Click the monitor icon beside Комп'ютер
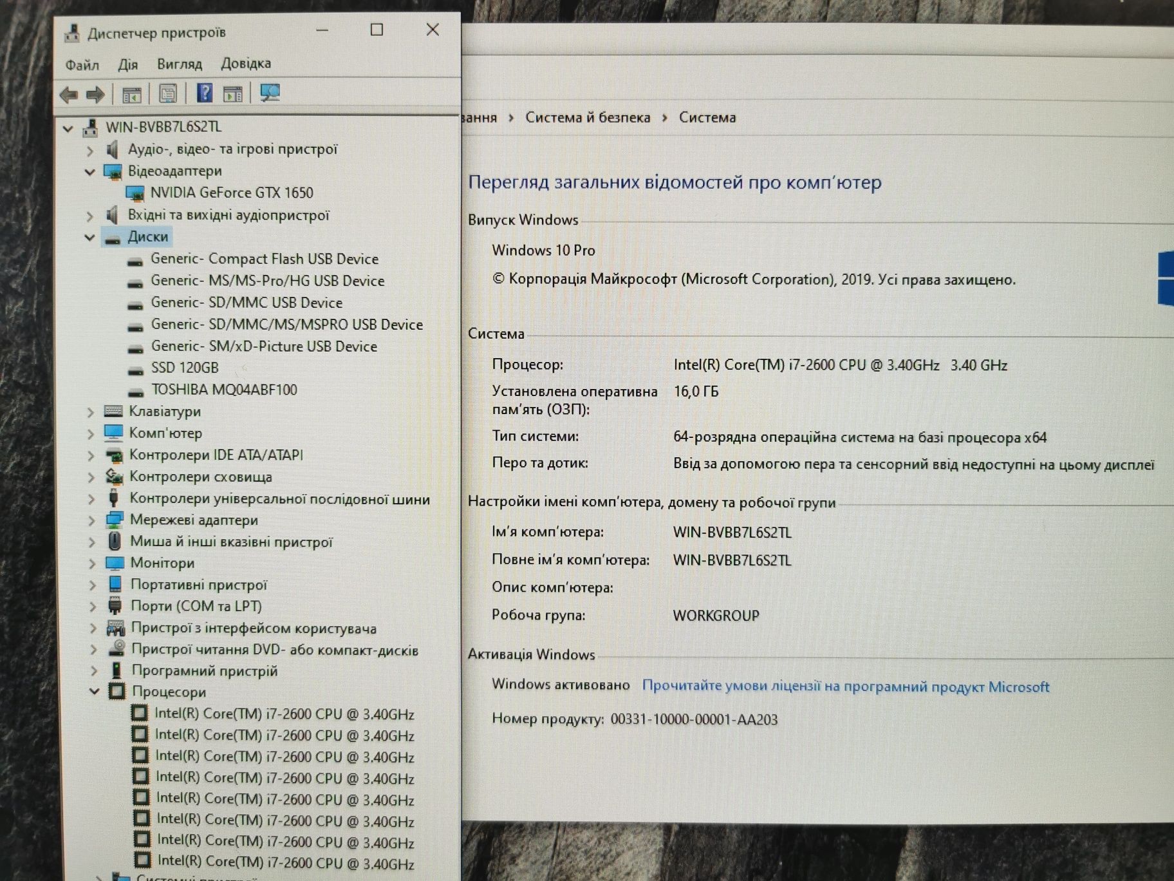This screenshot has height=881, width=1174. pos(113,432)
